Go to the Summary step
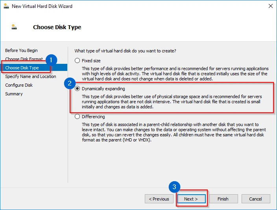Image resolution: width=277 pixels, height=210 pixels. click(14, 94)
